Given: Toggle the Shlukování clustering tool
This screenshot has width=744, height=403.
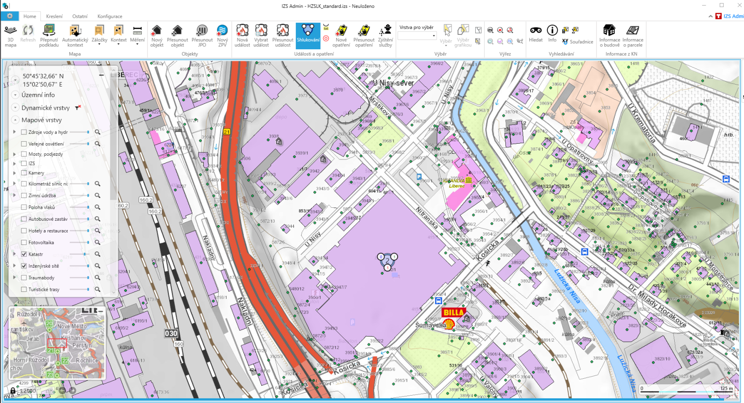Looking at the screenshot, I should [x=308, y=36].
